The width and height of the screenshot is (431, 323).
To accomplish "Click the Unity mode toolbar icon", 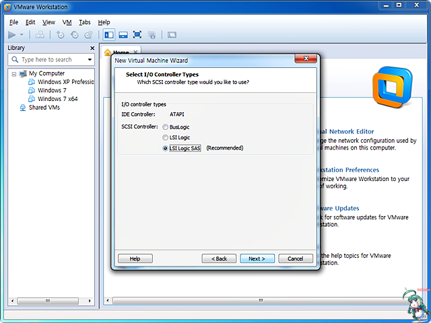I will pos(152,35).
